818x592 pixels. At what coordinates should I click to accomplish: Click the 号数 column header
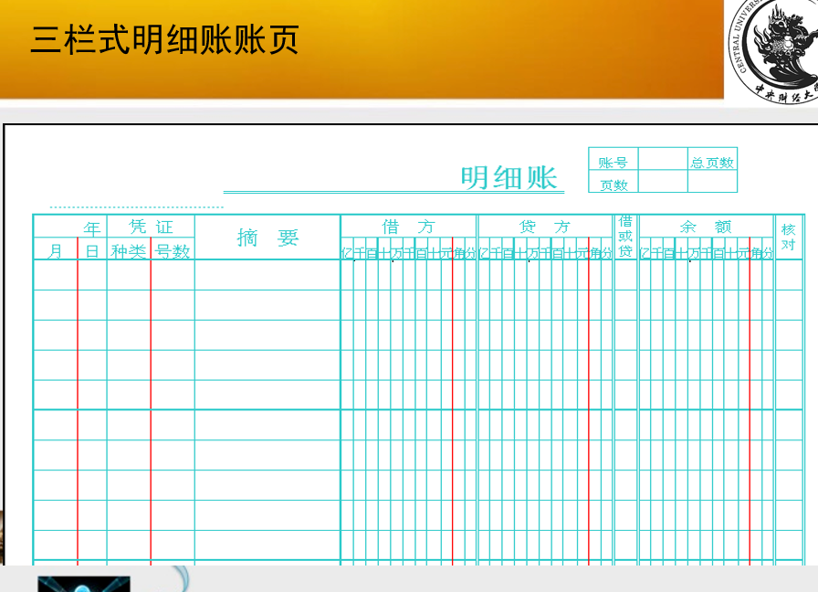coord(173,249)
